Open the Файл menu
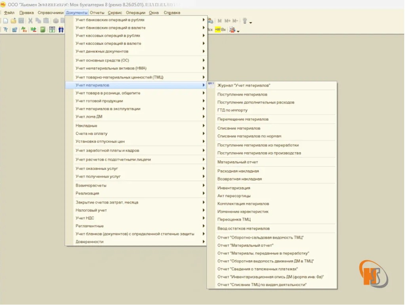This screenshot has width=405, height=305. (9, 12)
